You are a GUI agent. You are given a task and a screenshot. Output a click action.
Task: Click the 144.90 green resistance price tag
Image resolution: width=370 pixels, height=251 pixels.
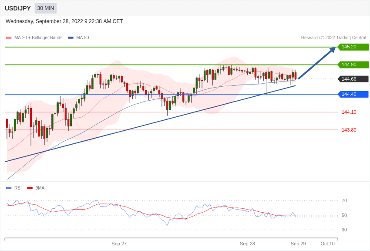[x=353, y=64]
